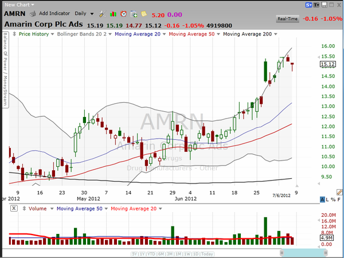Select the 3M time span button

coord(169,254)
